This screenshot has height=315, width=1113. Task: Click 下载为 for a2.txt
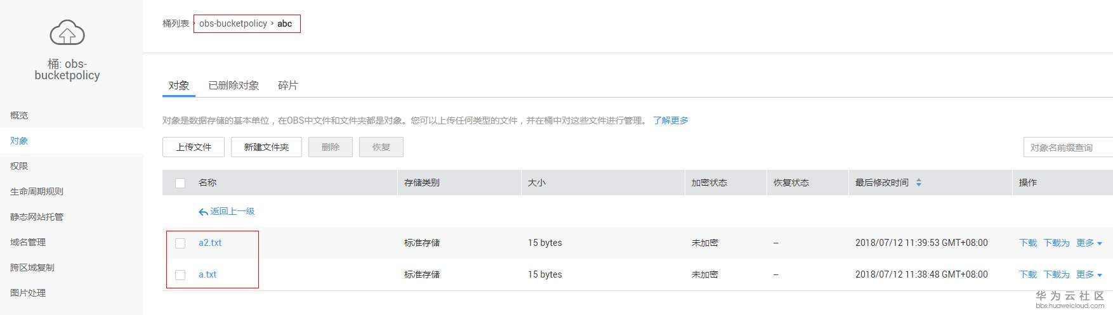(x=1056, y=243)
